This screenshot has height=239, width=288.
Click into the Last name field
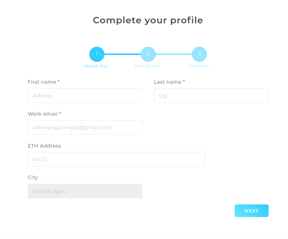[x=211, y=96]
